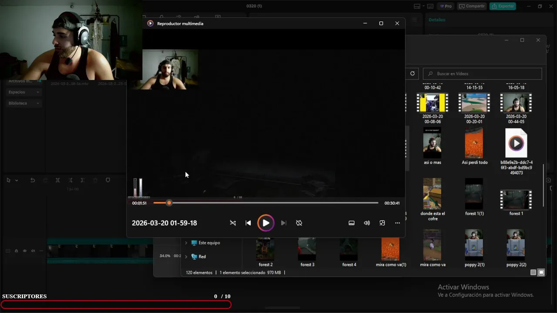Click the track cover icon left of the lock
The image size is (557, 313).
point(7,251)
